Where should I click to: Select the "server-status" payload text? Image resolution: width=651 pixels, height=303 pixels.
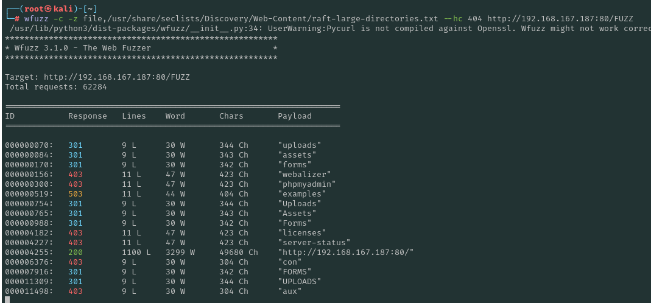314,242
